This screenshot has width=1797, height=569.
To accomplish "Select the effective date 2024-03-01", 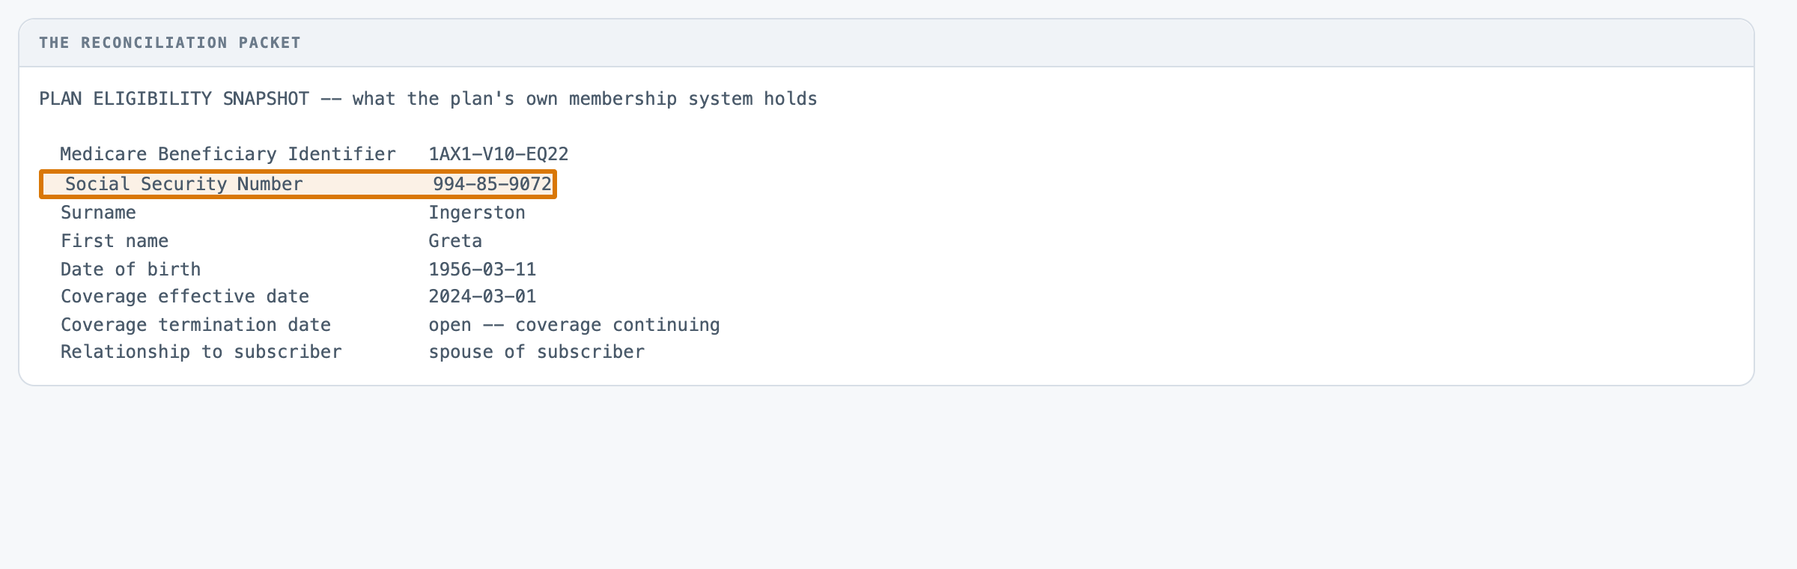I will tap(482, 296).
